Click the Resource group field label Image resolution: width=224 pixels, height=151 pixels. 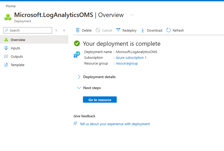96,63
